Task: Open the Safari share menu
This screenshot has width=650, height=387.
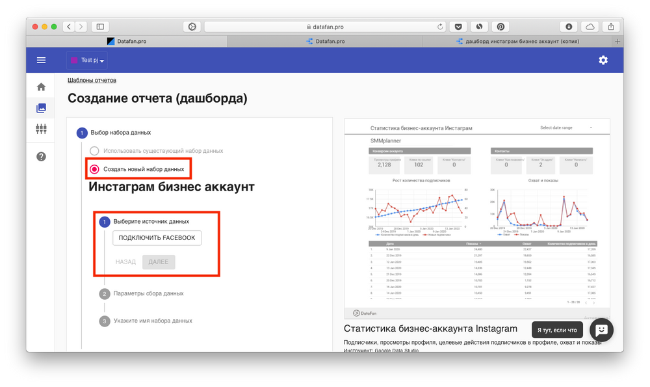Action: pyautogui.click(x=611, y=27)
